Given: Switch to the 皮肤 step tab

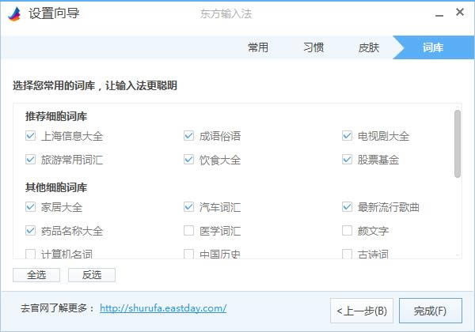Looking at the screenshot, I should pyautogui.click(x=369, y=47).
